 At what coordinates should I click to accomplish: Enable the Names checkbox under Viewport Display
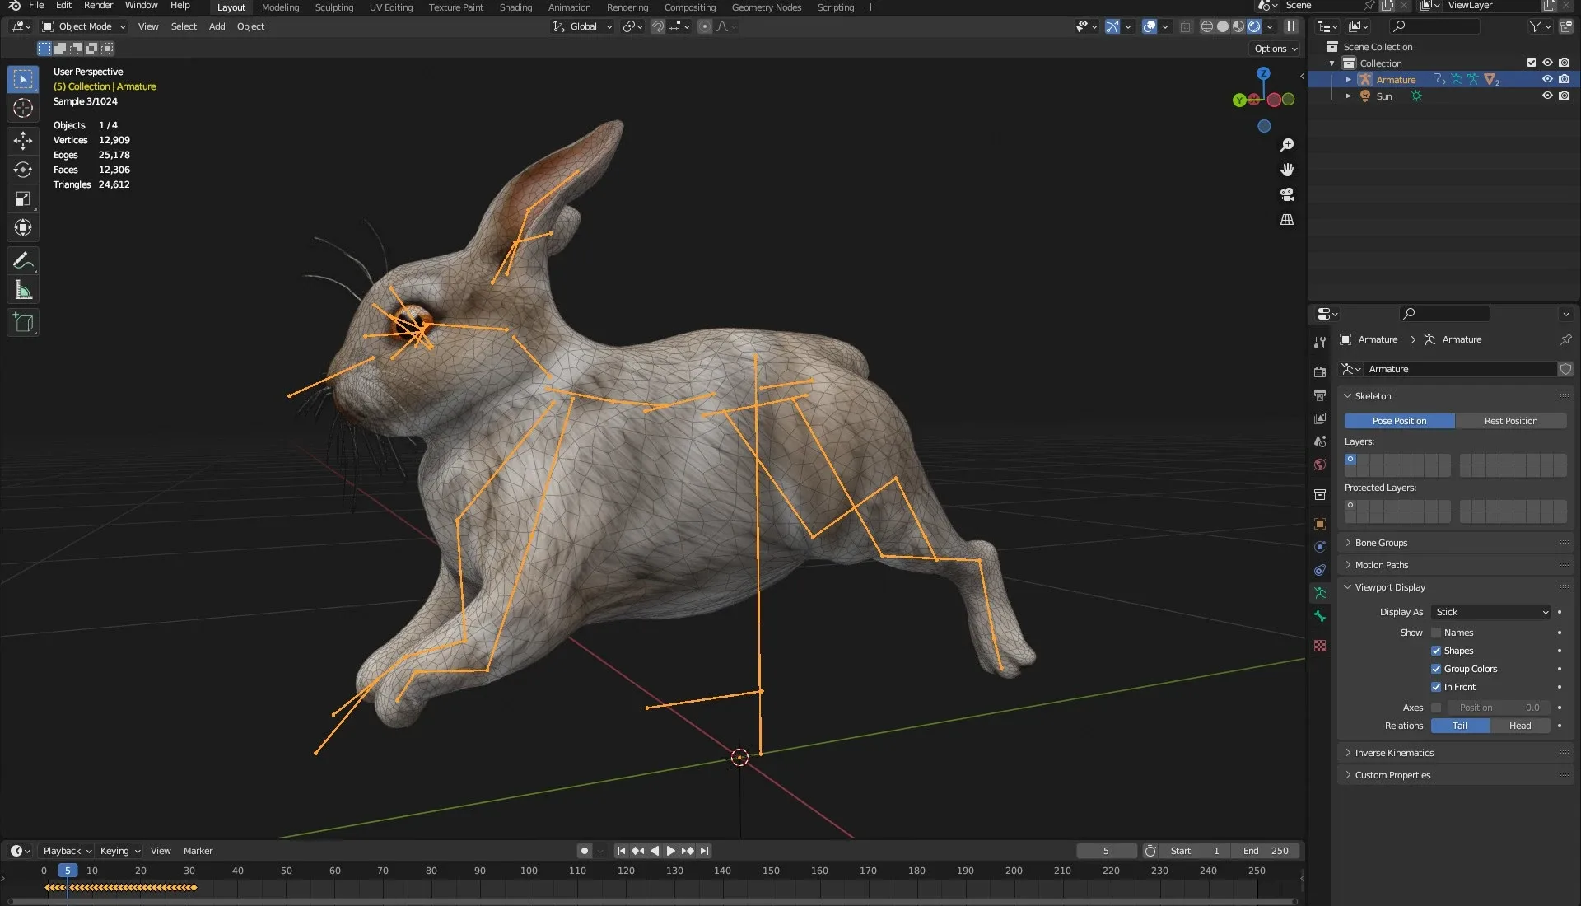point(1436,633)
